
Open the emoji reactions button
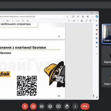click(x=50, y=106)
